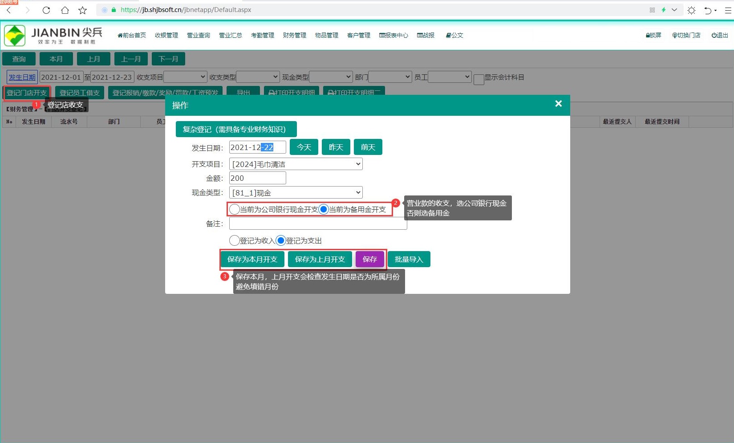
Task: Open the 收支项目 filter dropdown
Action: coord(185,77)
